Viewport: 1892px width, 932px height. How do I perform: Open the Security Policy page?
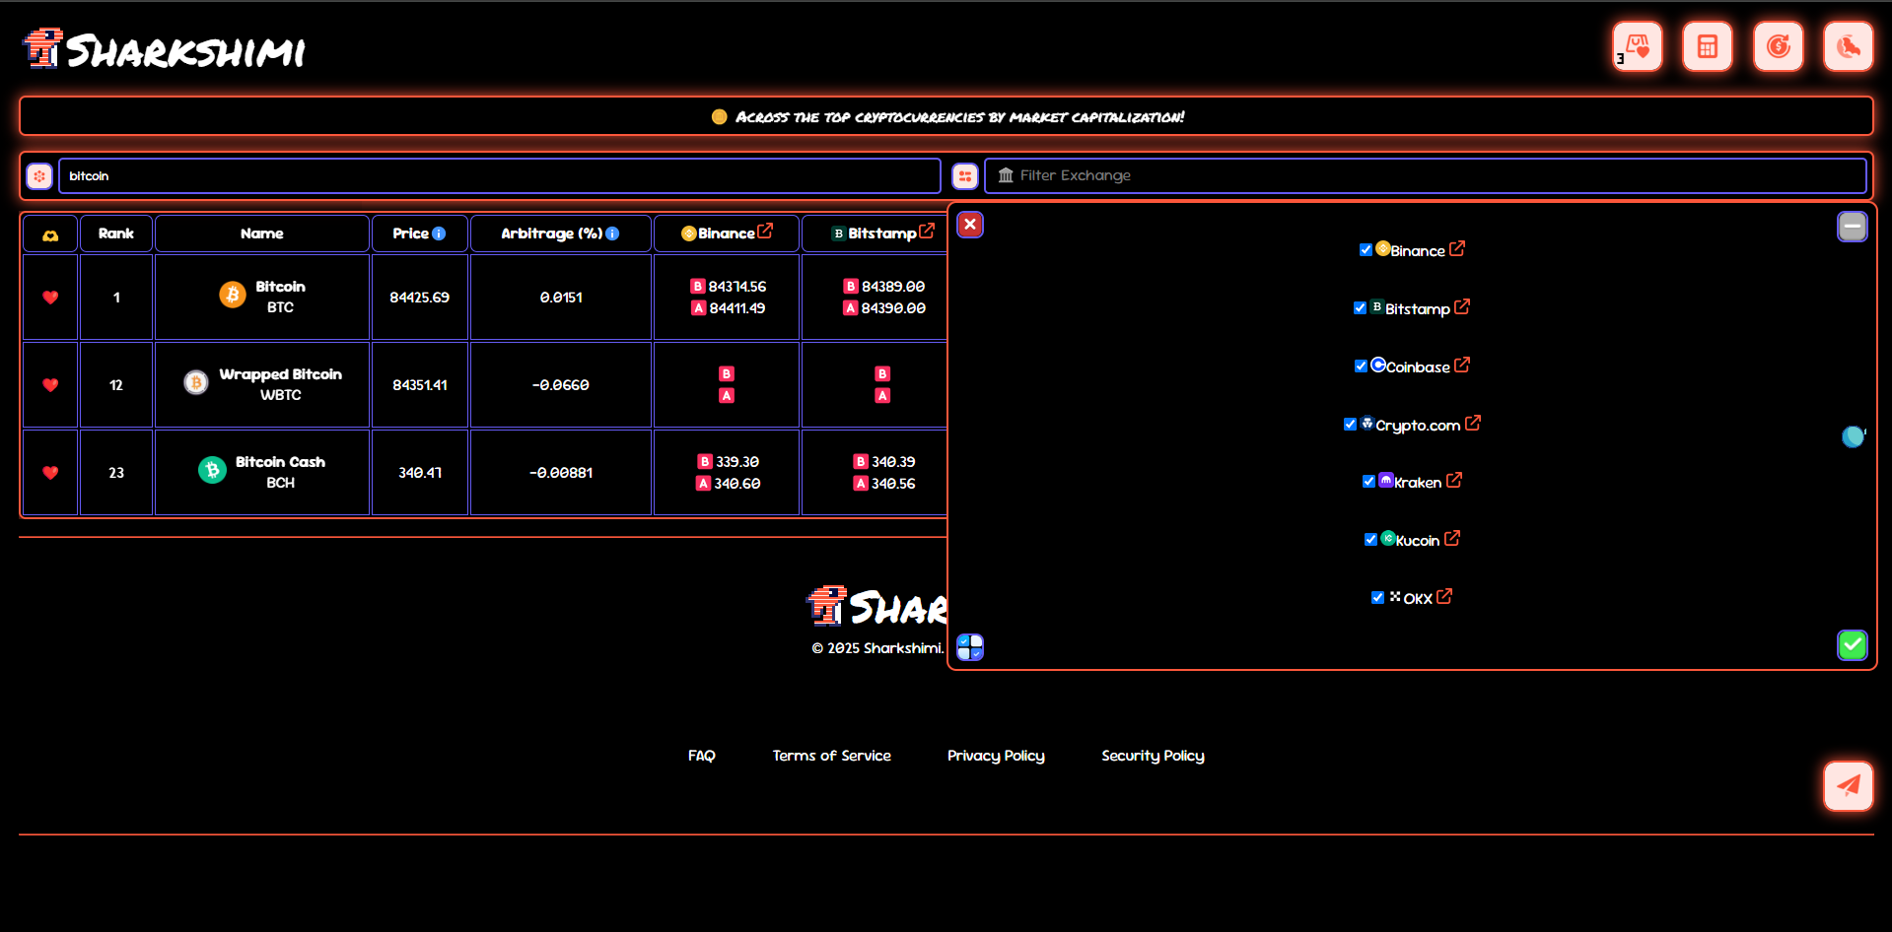pos(1153,755)
